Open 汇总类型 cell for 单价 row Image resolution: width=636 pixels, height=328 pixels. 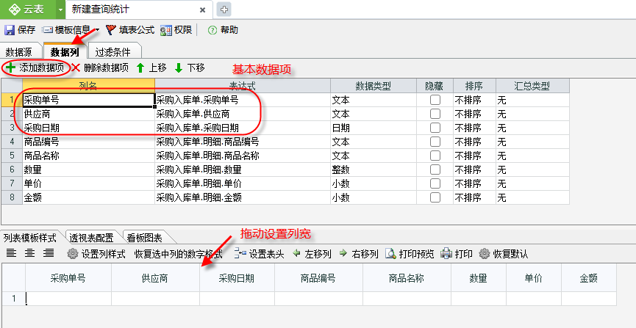coord(532,183)
